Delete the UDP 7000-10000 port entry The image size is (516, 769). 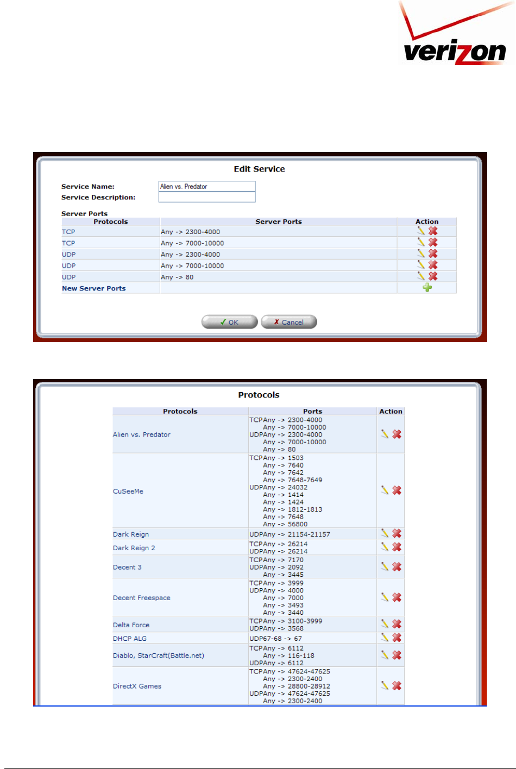[x=433, y=264]
